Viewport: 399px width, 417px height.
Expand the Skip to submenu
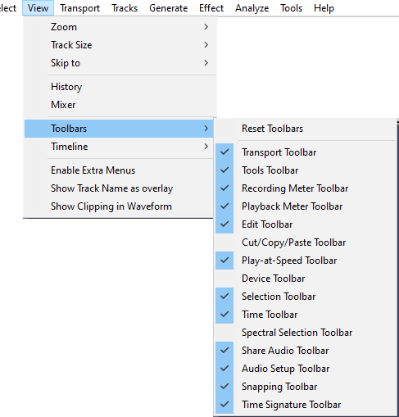(x=119, y=63)
